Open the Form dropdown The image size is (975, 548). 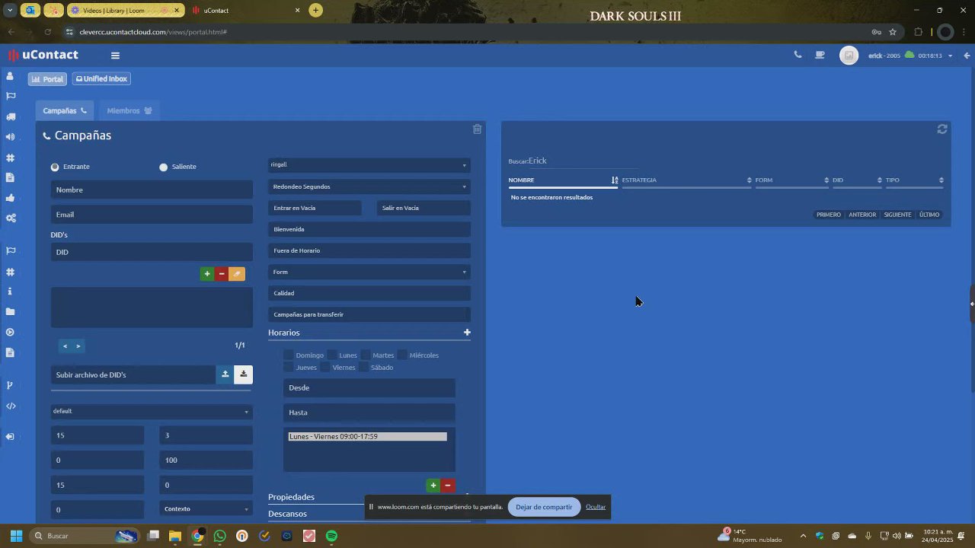(369, 272)
